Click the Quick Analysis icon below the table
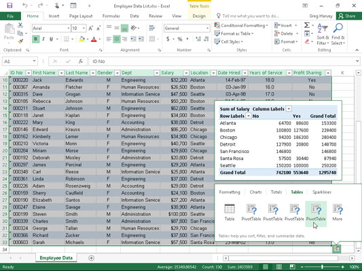Image resolution: width=362 pixels, height=271 pixels. [337, 249]
